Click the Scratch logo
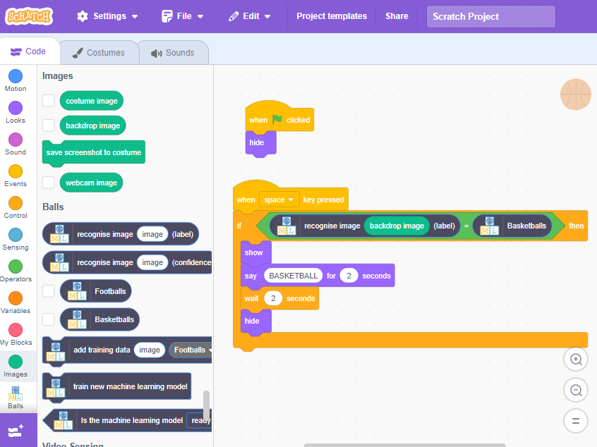 [x=29, y=16]
